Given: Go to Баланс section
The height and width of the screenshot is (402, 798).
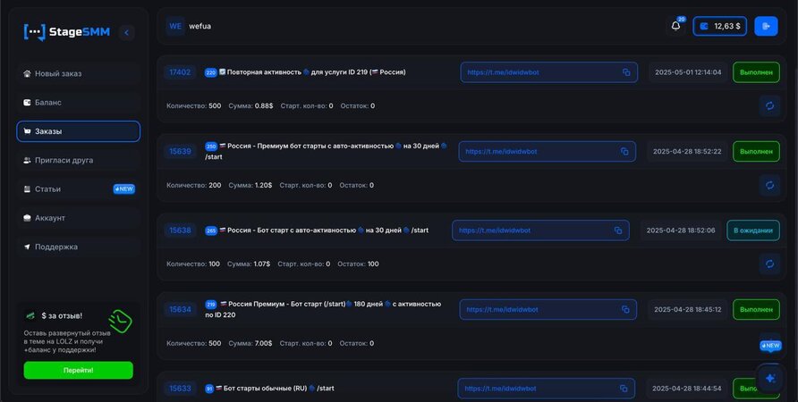Looking at the screenshot, I should 78,103.
